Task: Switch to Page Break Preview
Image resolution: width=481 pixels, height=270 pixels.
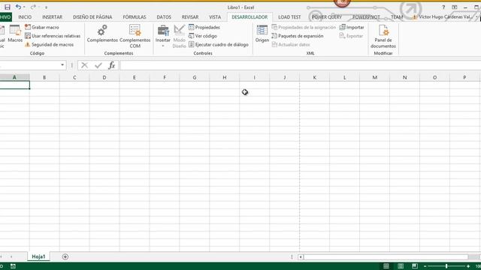Action: click(x=415, y=266)
